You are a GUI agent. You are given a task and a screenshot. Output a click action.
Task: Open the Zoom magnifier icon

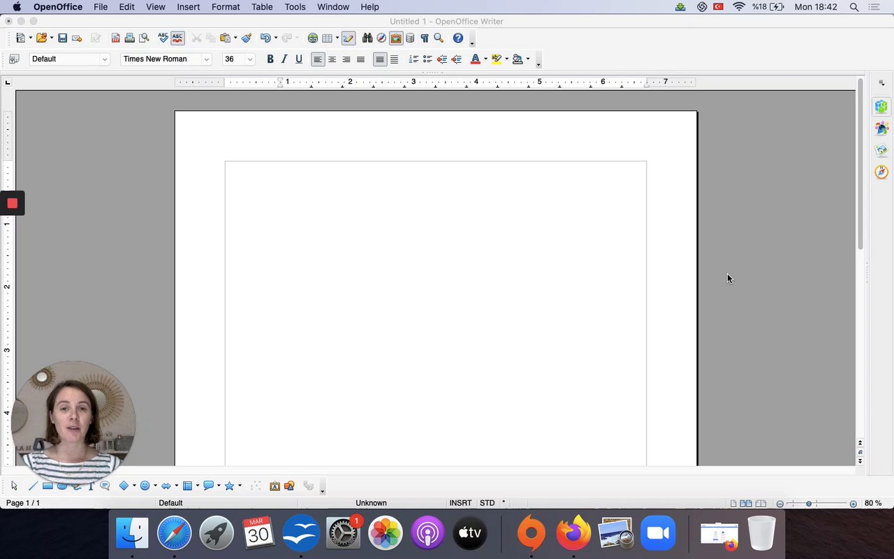439,38
